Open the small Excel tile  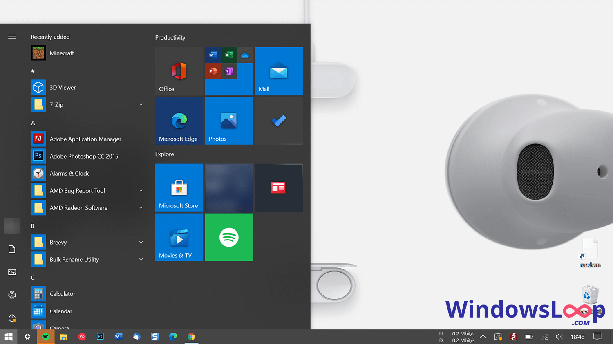(x=229, y=55)
